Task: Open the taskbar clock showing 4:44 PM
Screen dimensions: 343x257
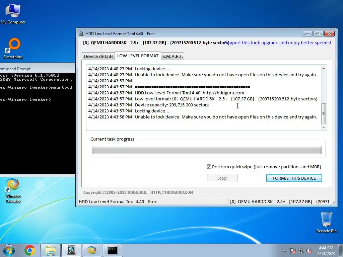Action: [x=326, y=250]
